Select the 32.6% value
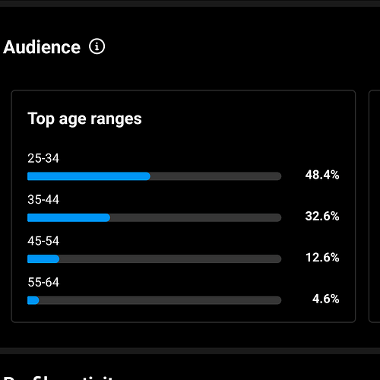380x380 pixels. pyautogui.click(x=322, y=216)
